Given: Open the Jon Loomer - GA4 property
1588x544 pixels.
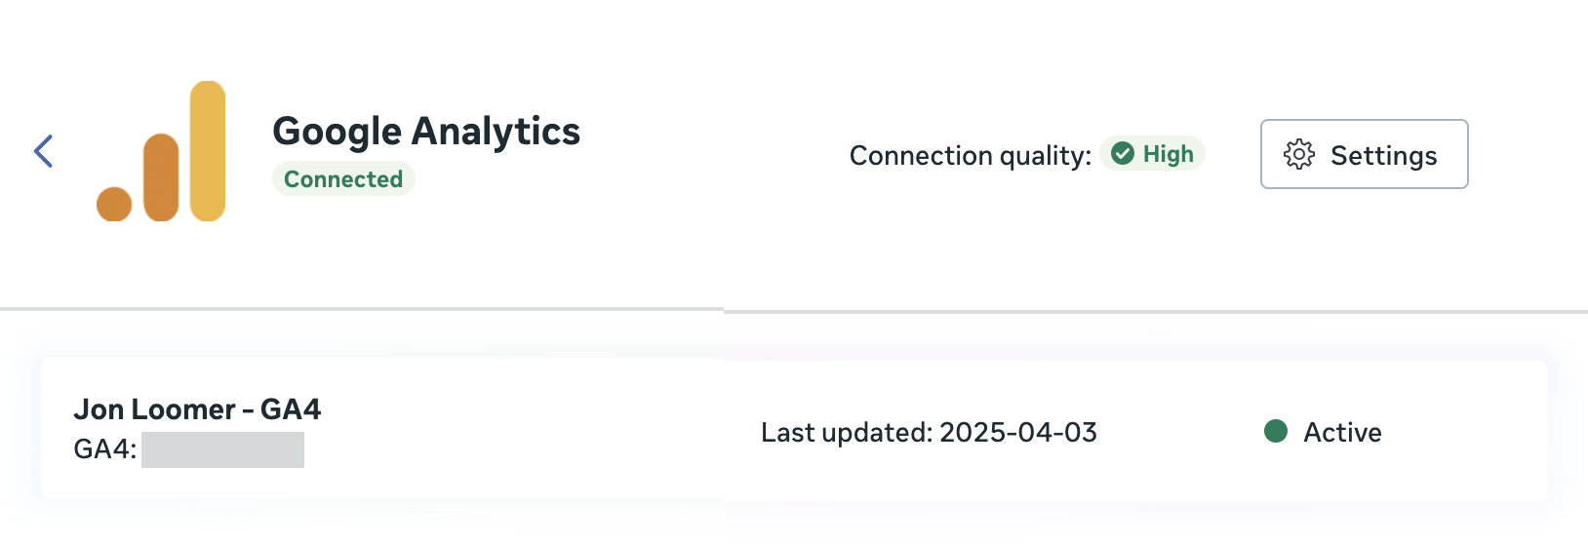Looking at the screenshot, I should click(197, 409).
